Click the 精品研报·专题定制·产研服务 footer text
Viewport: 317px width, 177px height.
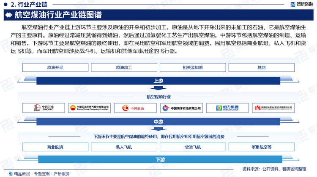[x=42, y=174]
